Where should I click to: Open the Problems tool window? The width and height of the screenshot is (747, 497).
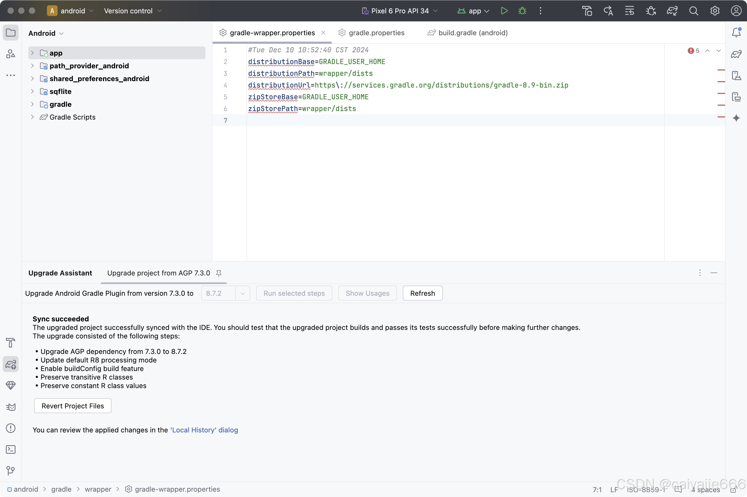pos(10,428)
